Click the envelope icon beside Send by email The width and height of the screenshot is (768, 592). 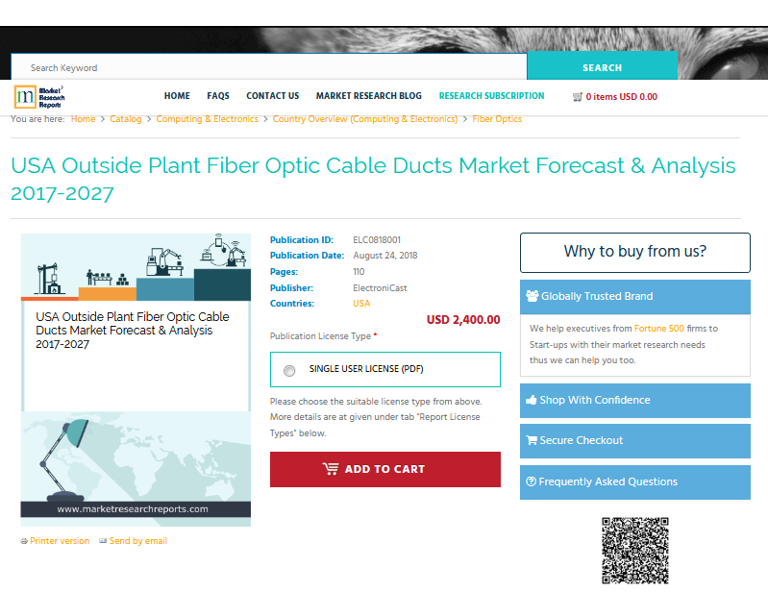(103, 541)
